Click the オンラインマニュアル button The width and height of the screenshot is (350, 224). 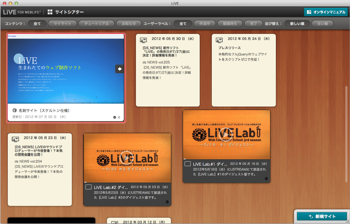coord(326,12)
